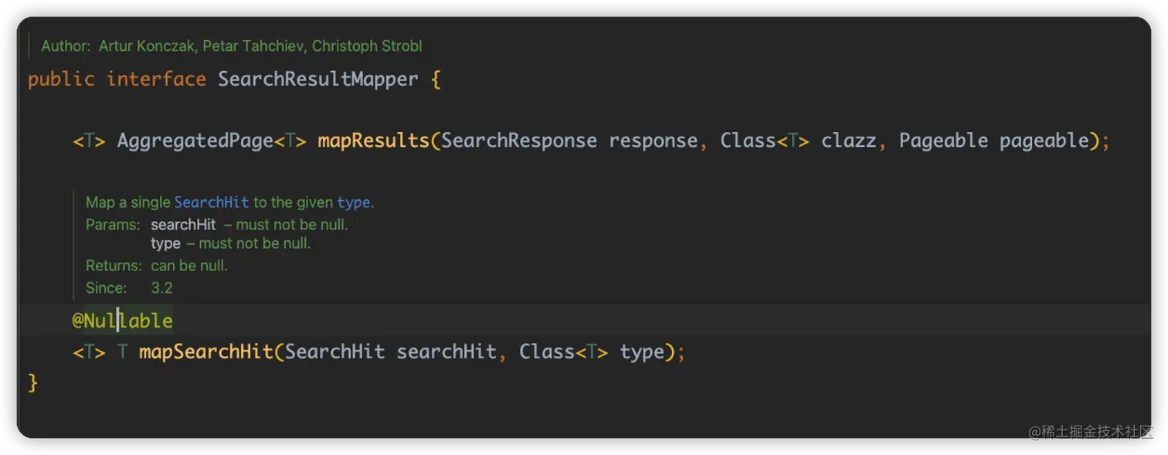This screenshot has width=1168, height=455.
Task: Click the 'searchHit' parameter in the method signature
Action: [446, 352]
